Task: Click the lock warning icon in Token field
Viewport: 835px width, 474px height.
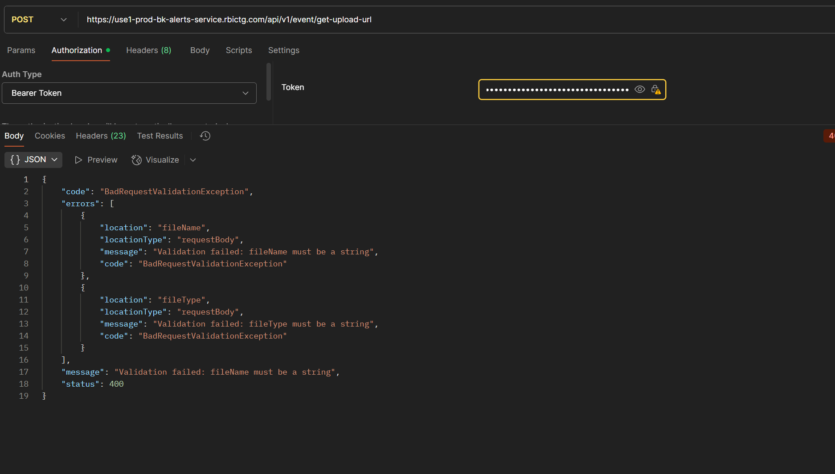Action: coord(656,90)
